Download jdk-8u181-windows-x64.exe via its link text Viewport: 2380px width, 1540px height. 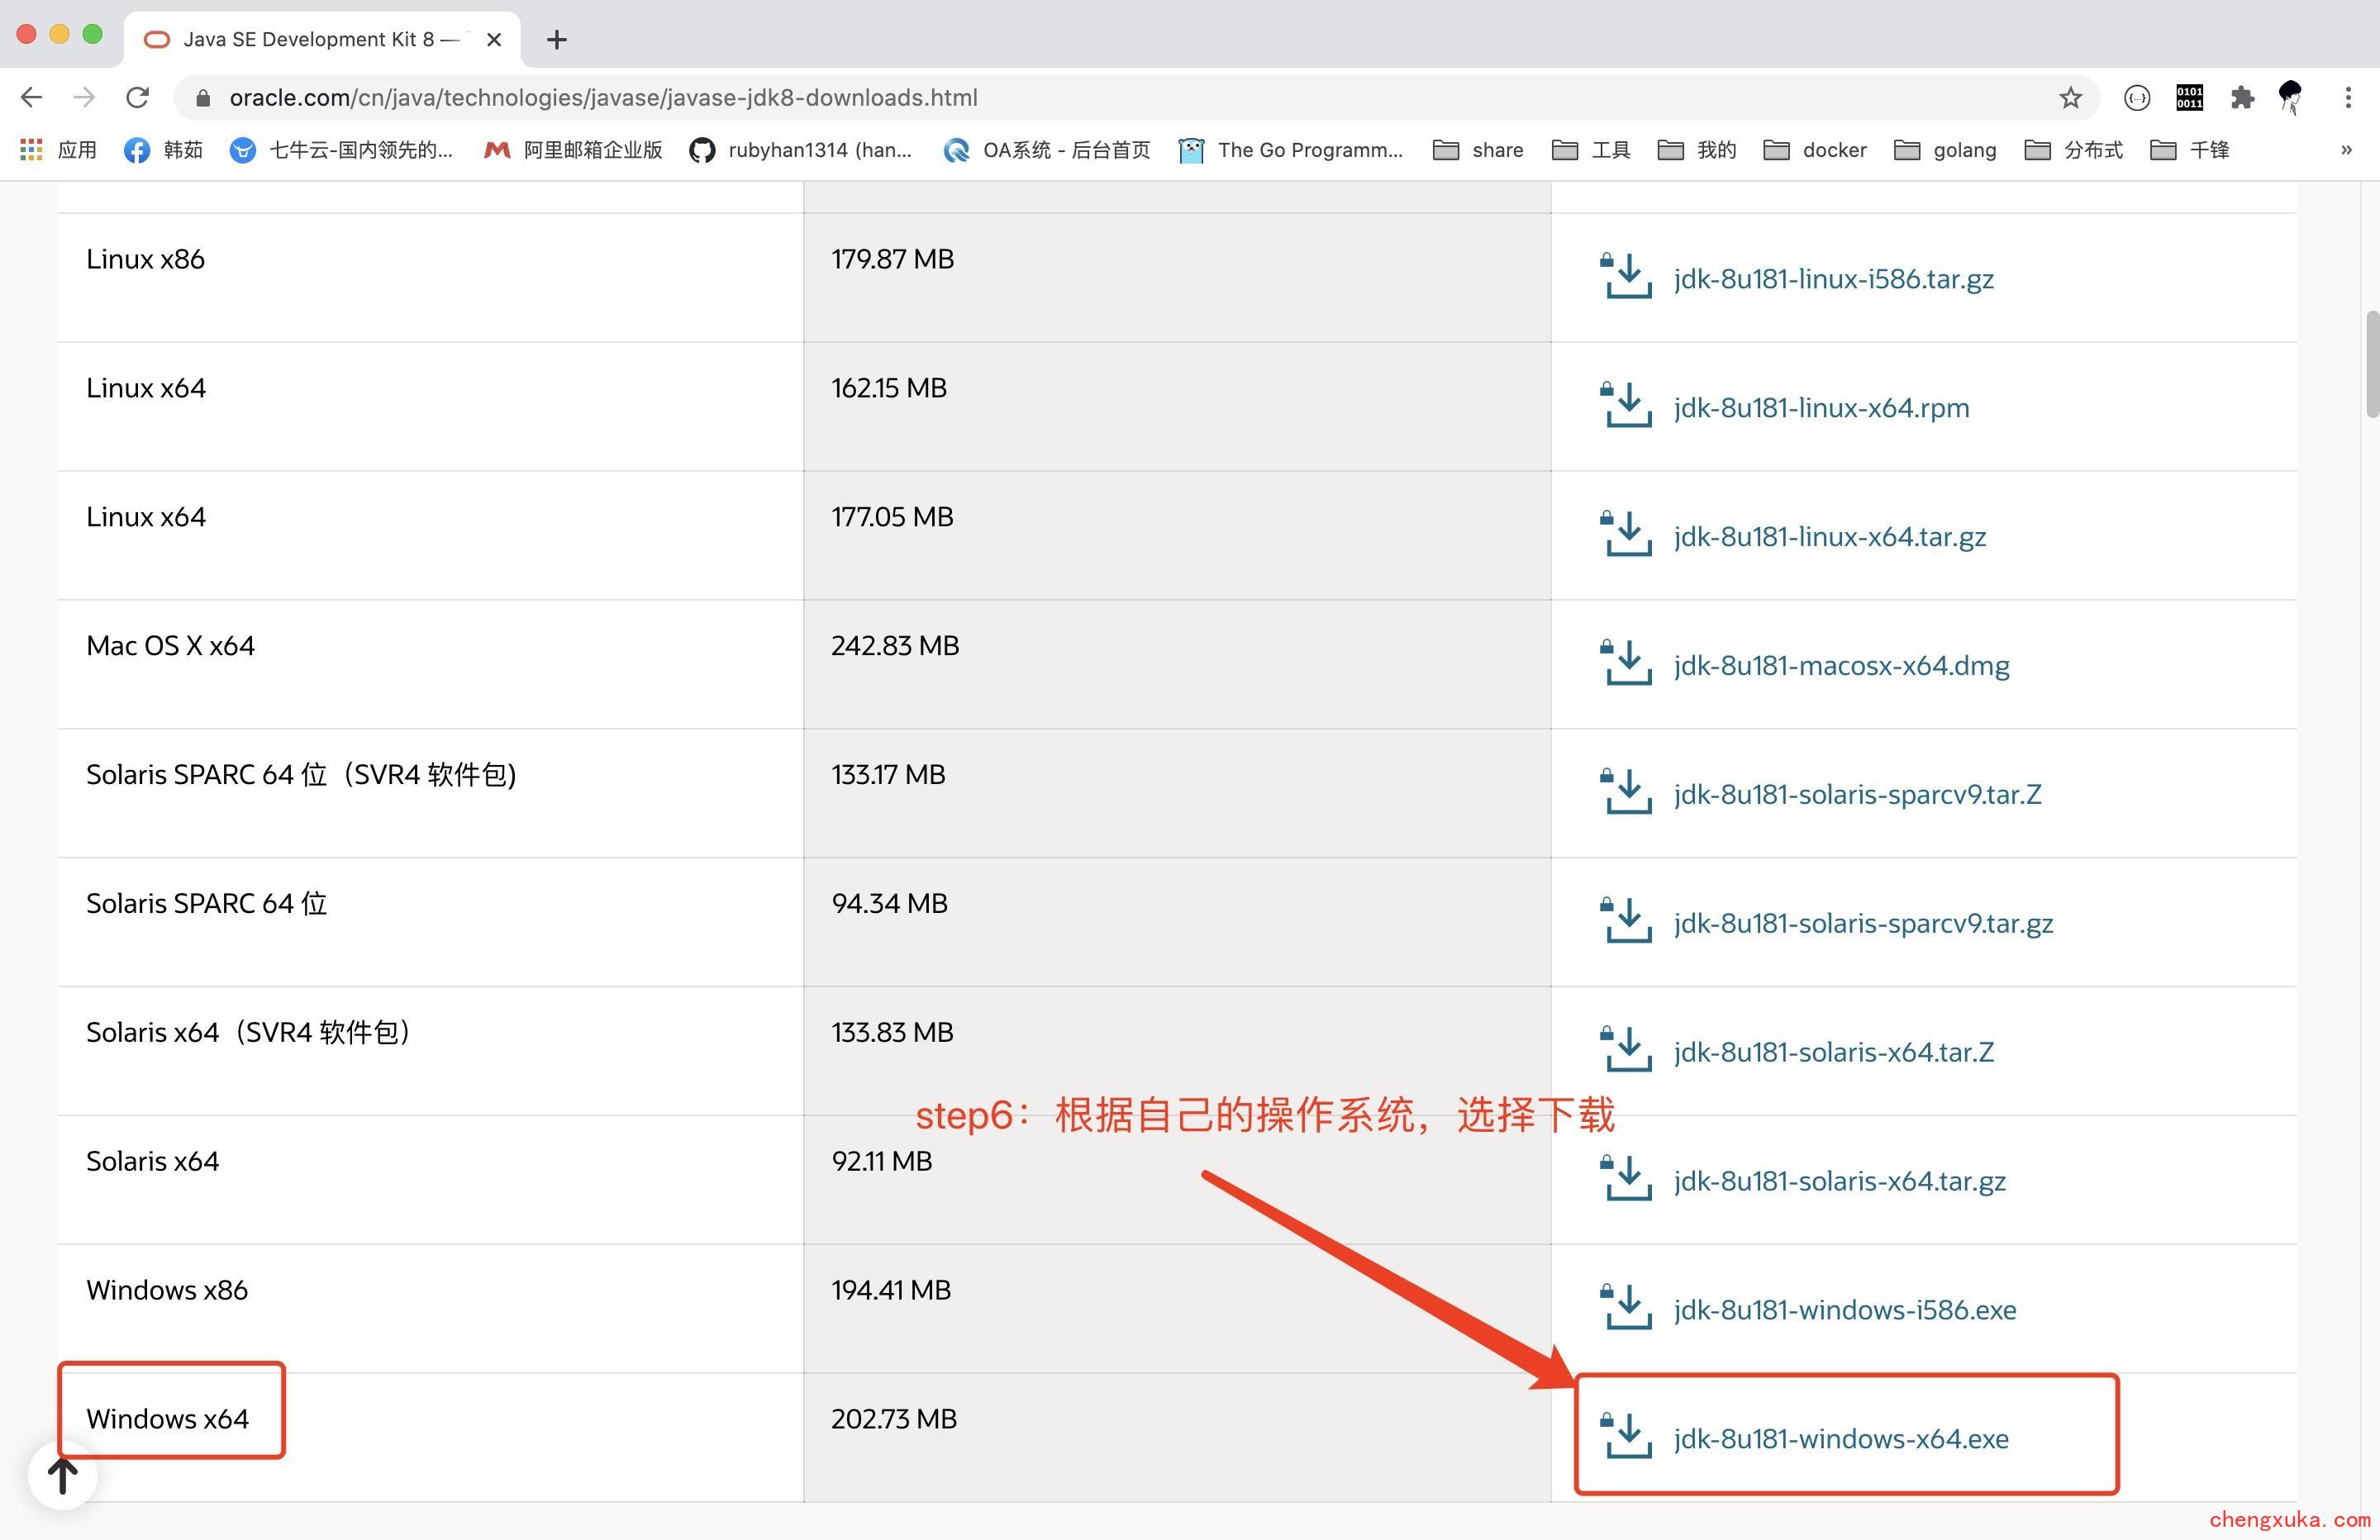(1841, 1438)
